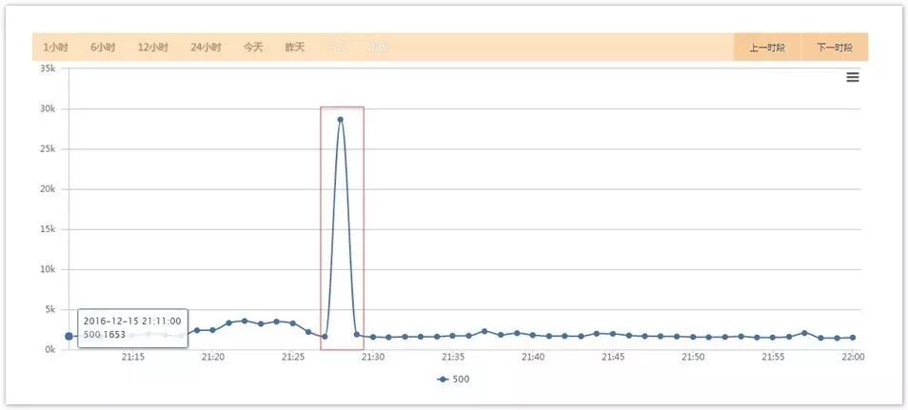The height and width of the screenshot is (410, 908).
Task: Click the 25k y-axis label
Action: click(x=47, y=148)
